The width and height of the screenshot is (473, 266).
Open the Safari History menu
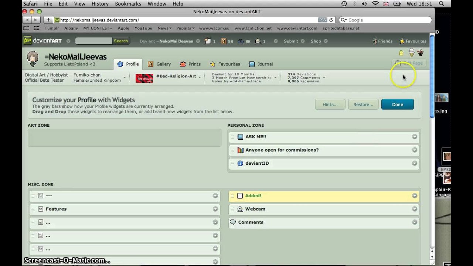[x=100, y=4]
